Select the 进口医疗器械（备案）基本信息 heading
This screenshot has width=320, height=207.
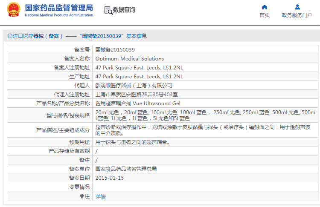pos(78,36)
